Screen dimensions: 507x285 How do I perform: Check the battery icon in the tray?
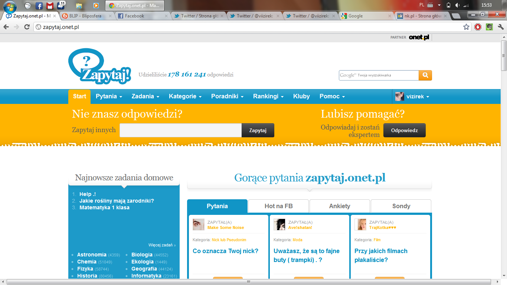point(448,5)
